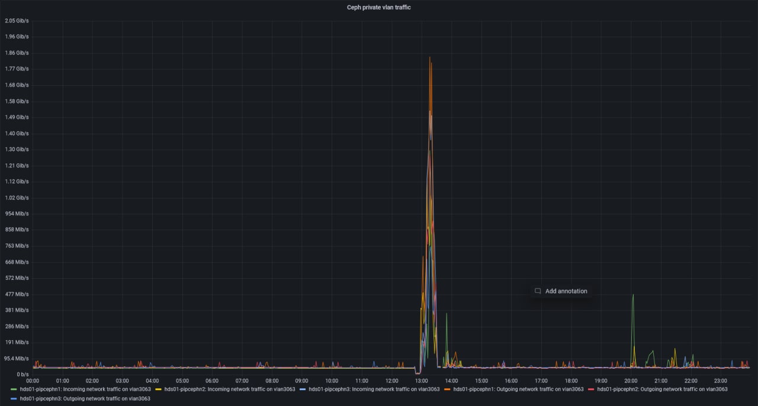Screen dimensions: 758x406
Task: Click the 477 Mib/s y-axis label
Action: (x=17, y=294)
